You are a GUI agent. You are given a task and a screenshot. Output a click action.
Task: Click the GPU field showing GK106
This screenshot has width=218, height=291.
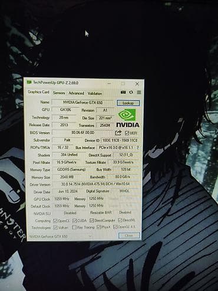point(65,110)
